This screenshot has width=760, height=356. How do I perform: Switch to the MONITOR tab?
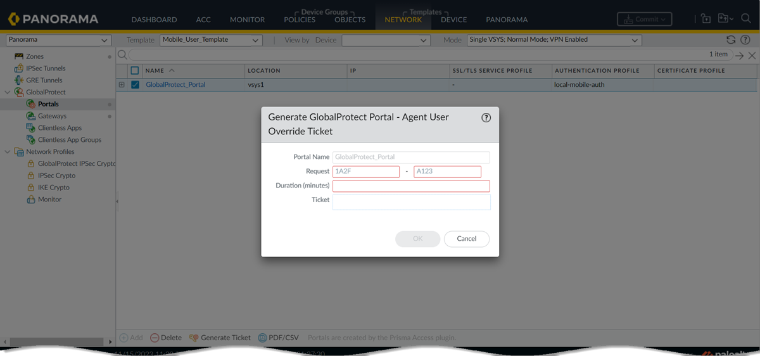[247, 20]
